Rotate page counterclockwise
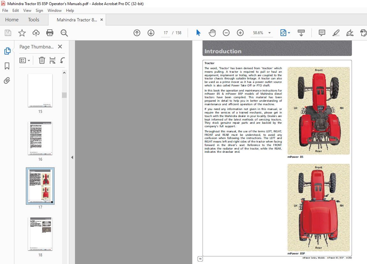This screenshot has width=367, height=264. (62, 60)
